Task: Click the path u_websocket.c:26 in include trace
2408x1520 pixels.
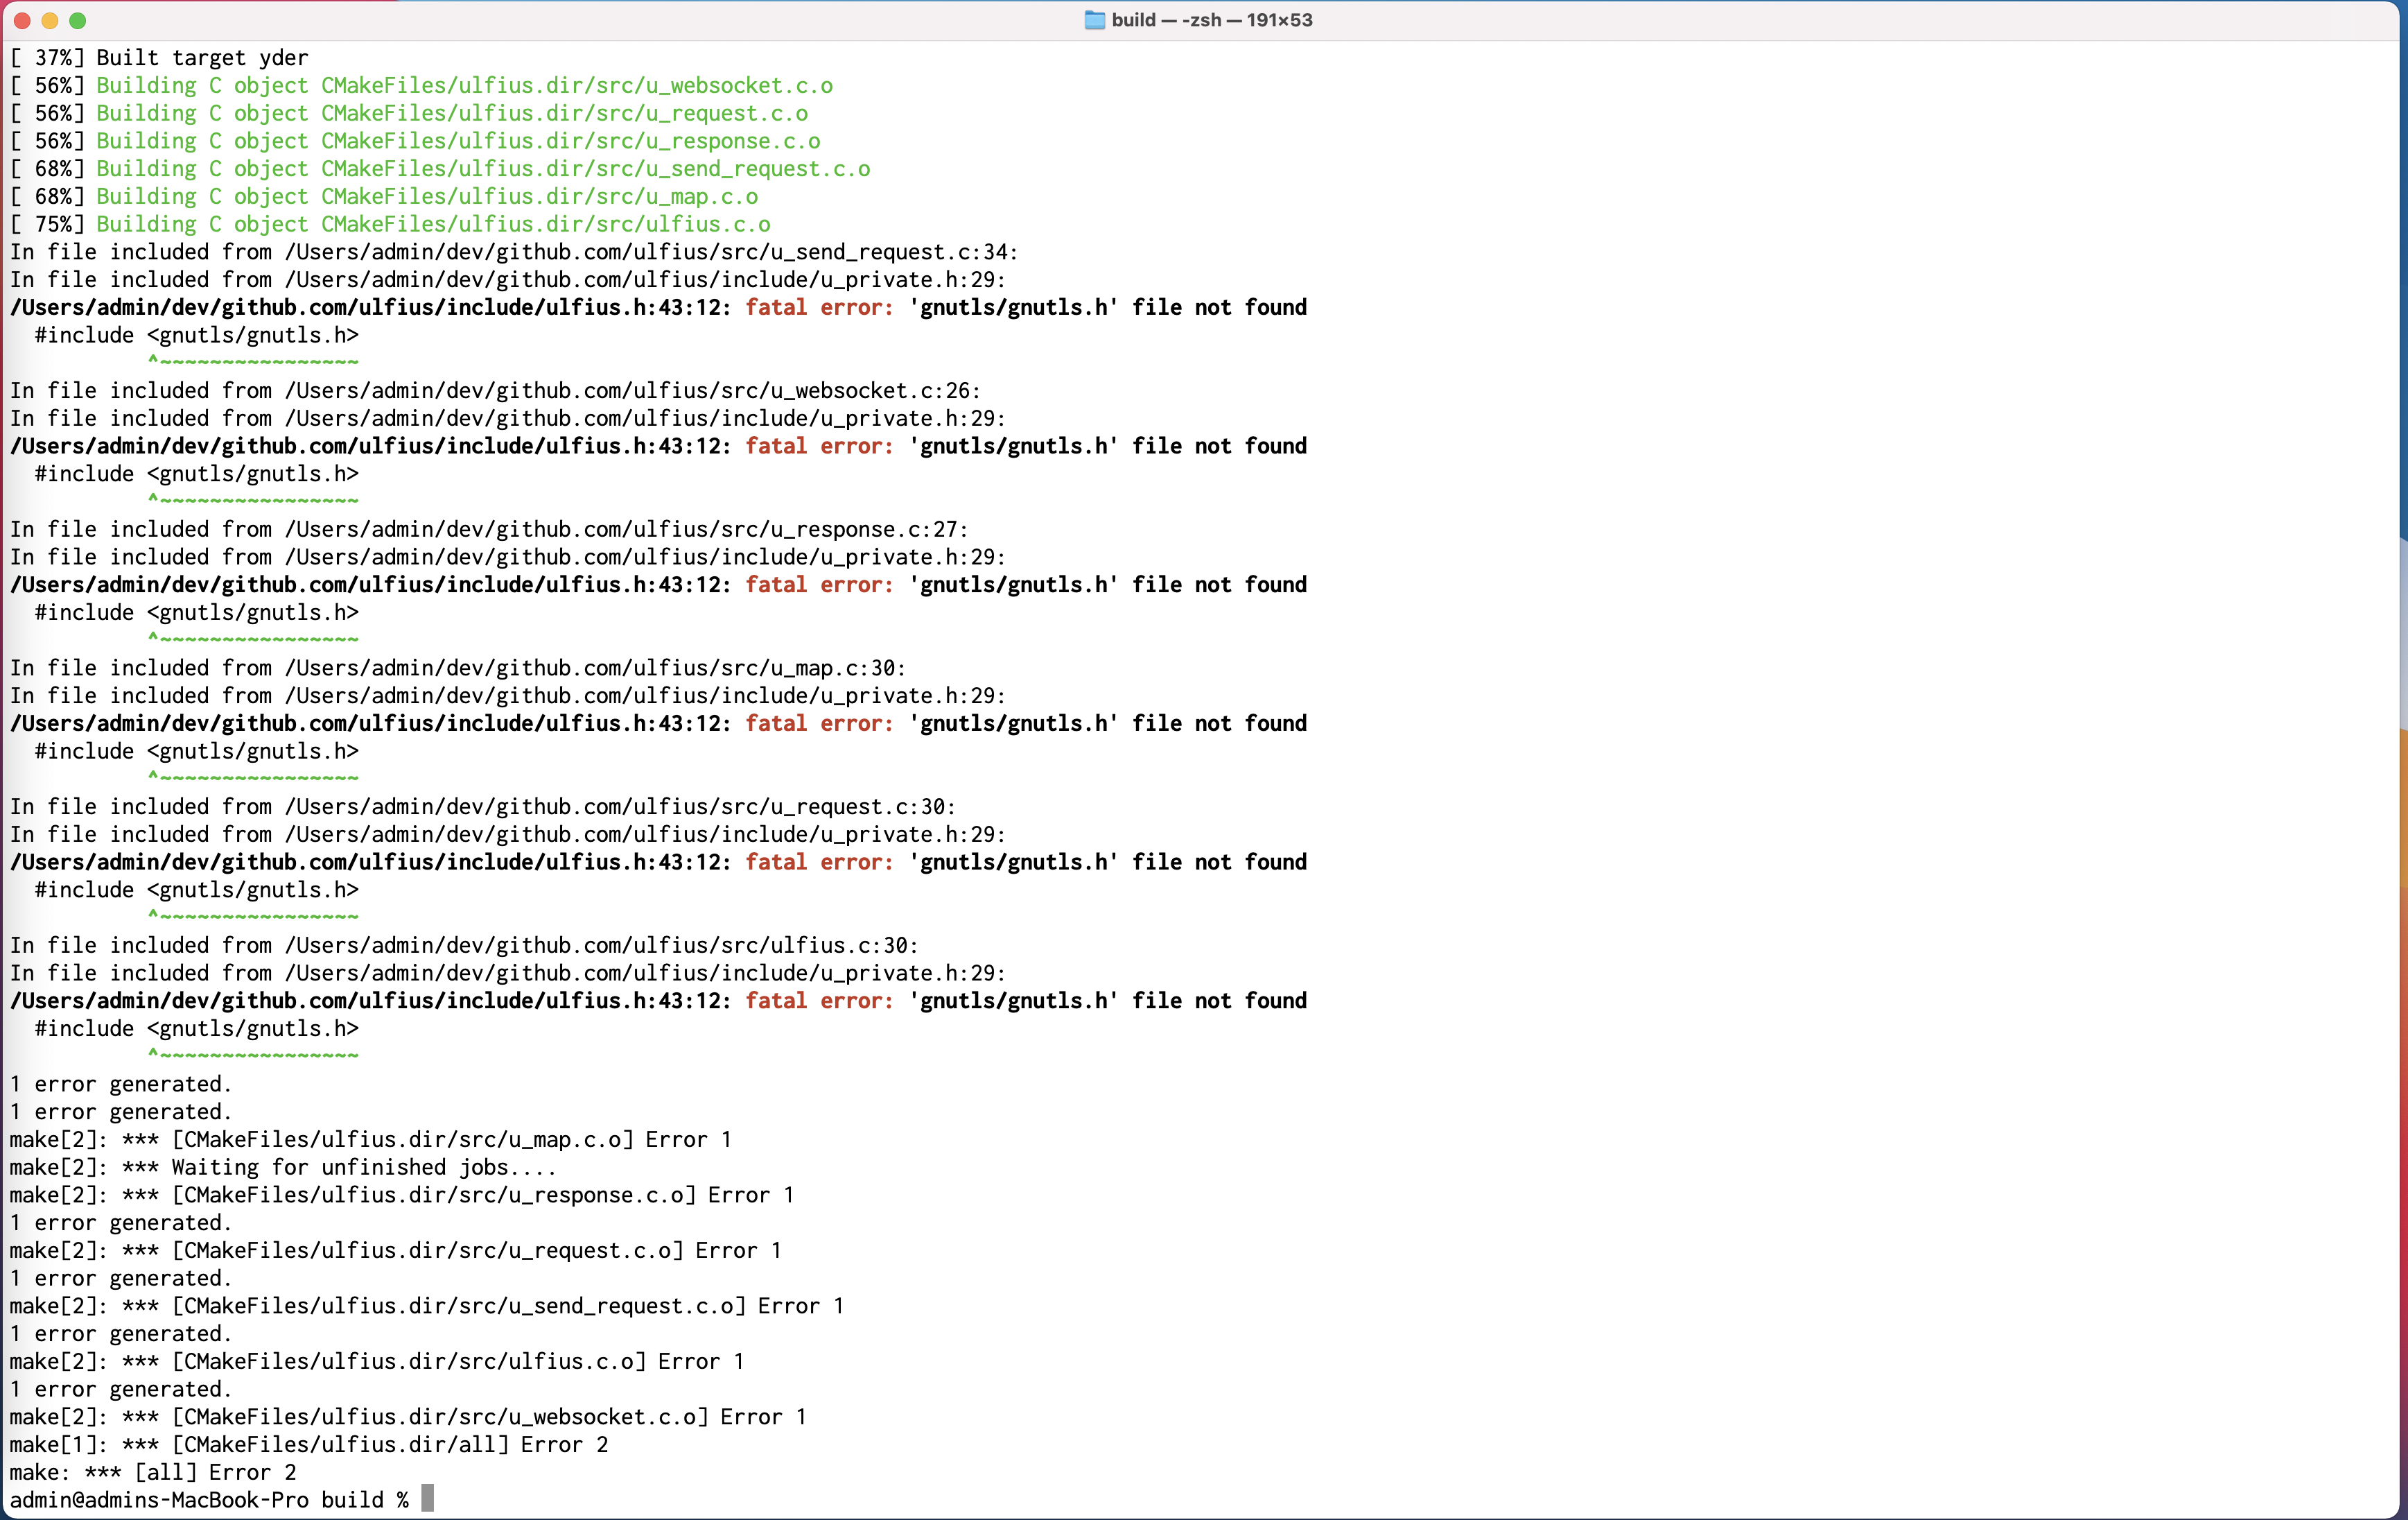Action: pos(632,390)
